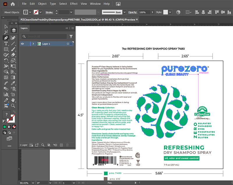Select the Rectangle tool
Image resolution: width=233 pixels, height=185 pixels.
[x=6, y=49]
